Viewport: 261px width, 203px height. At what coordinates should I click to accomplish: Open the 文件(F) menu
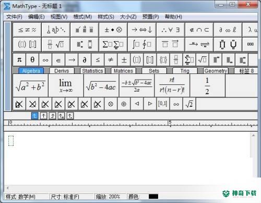14,17
